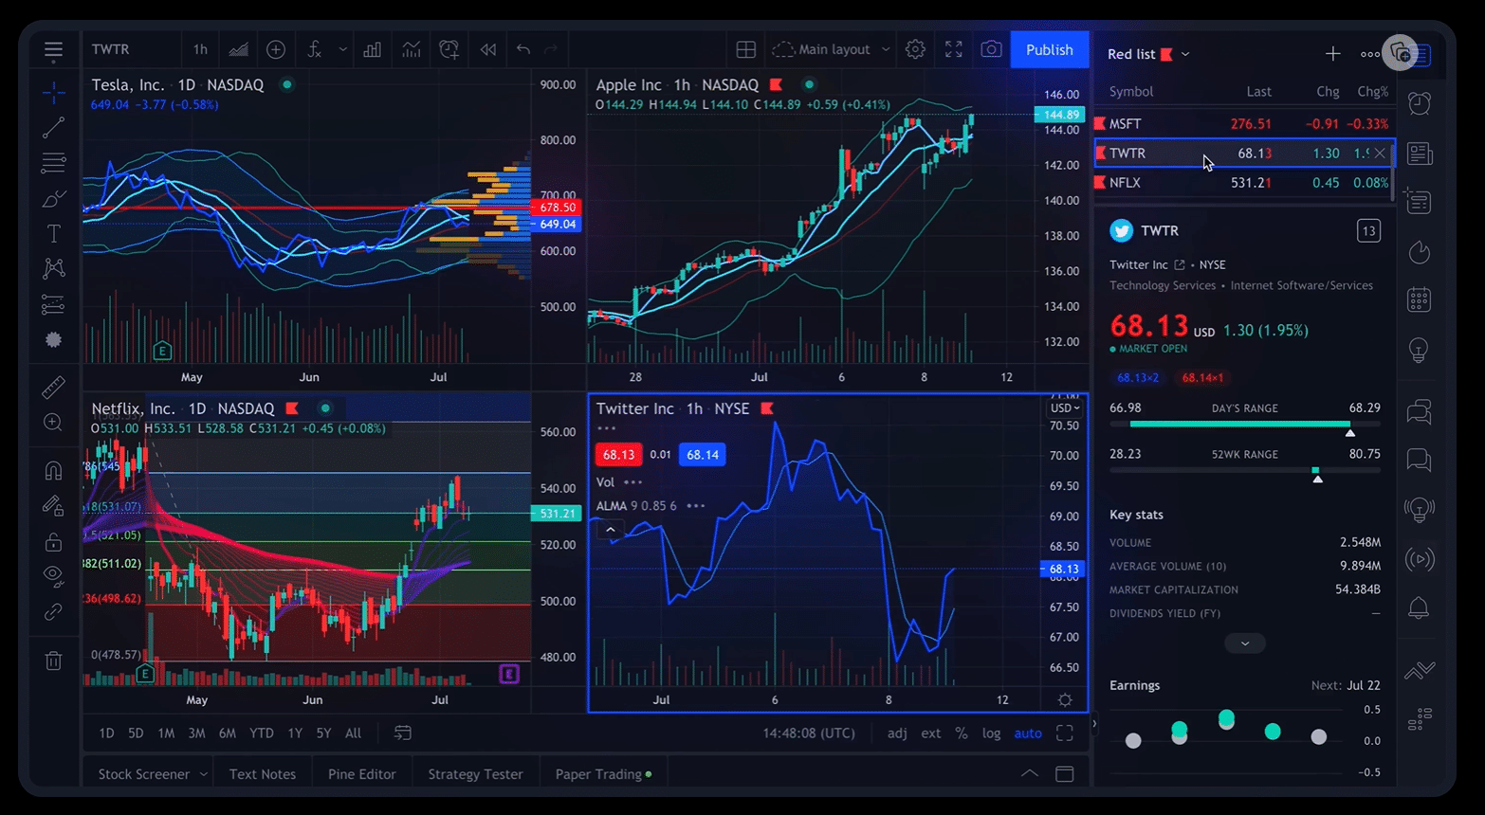Select the brush drawing tool
The width and height of the screenshot is (1485, 815).
(x=53, y=199)
